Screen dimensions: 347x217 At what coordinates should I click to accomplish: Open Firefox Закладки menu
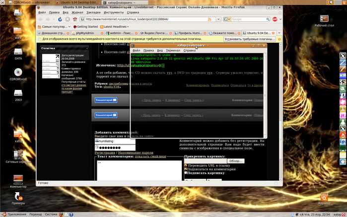click(x=93, y=12)
